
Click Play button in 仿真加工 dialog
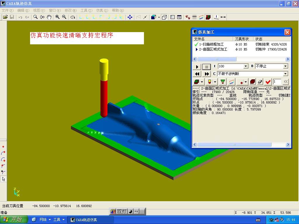pos(197,67)
